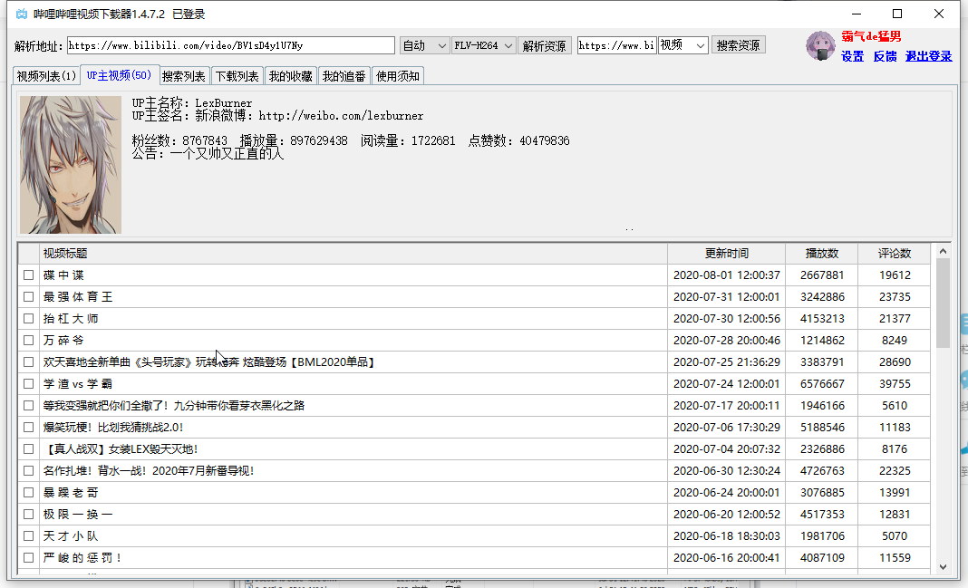The image size is (968, 588).
Task: Click the 退出登录 link
Action: [x=928, y=56]
